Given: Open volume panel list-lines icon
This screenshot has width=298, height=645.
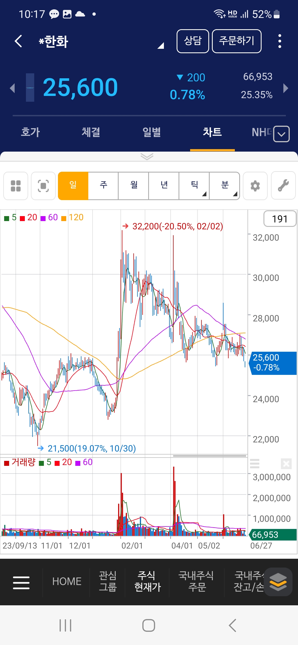Looking at the screenshot, I should (254, 464).
